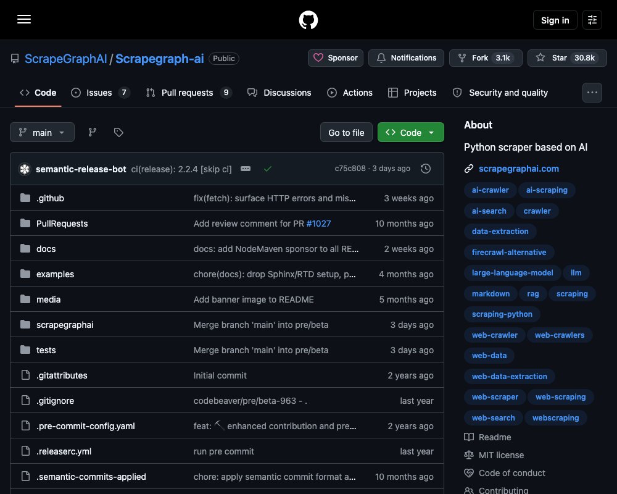
Task: Open the appearance settings icon beside Sign in
Action: [592, 20]
